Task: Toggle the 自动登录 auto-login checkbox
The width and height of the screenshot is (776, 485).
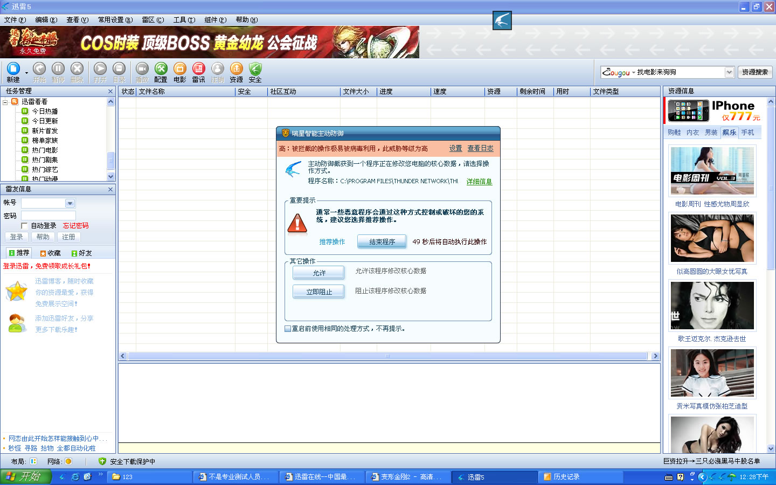Action: coord(24,226)
